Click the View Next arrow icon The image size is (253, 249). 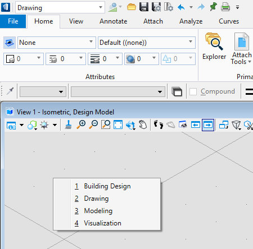(208, 125)
